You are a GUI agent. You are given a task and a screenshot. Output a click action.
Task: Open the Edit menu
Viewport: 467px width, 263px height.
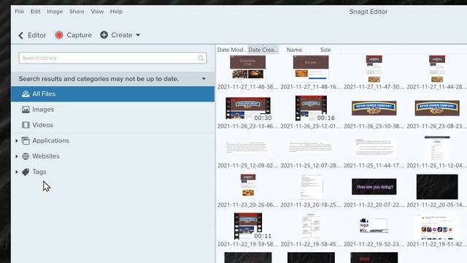(x=35, y=12)
